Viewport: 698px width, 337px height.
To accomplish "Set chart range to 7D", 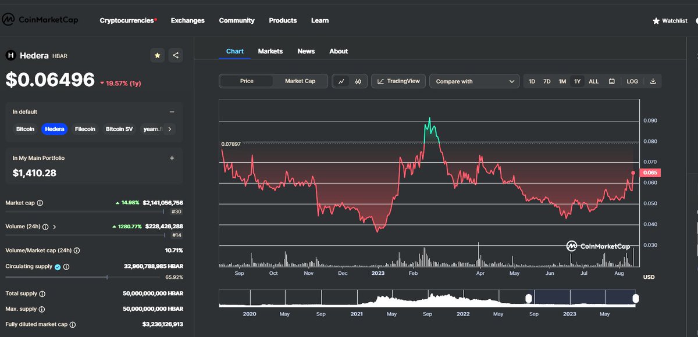I will (547, 81).
